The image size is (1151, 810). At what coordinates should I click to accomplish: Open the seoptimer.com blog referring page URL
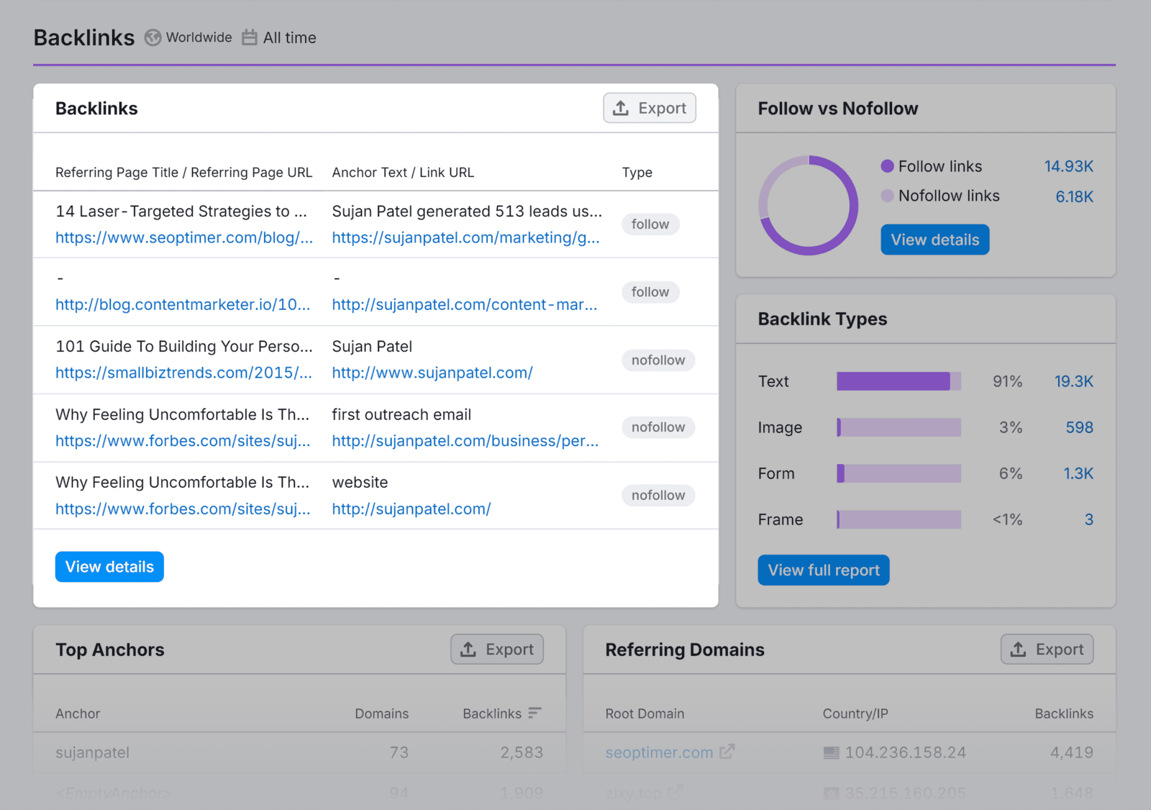click(x=184, y=237)
